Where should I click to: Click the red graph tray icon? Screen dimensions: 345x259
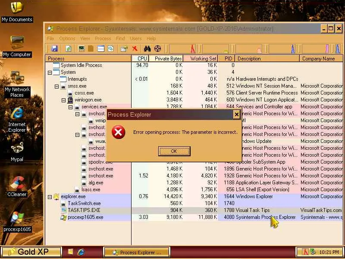point(305,252)
